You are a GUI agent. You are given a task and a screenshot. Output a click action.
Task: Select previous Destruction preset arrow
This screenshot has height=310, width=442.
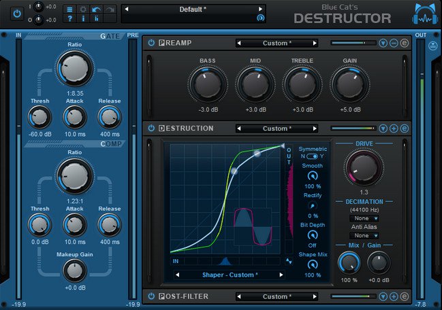(239, 128)
